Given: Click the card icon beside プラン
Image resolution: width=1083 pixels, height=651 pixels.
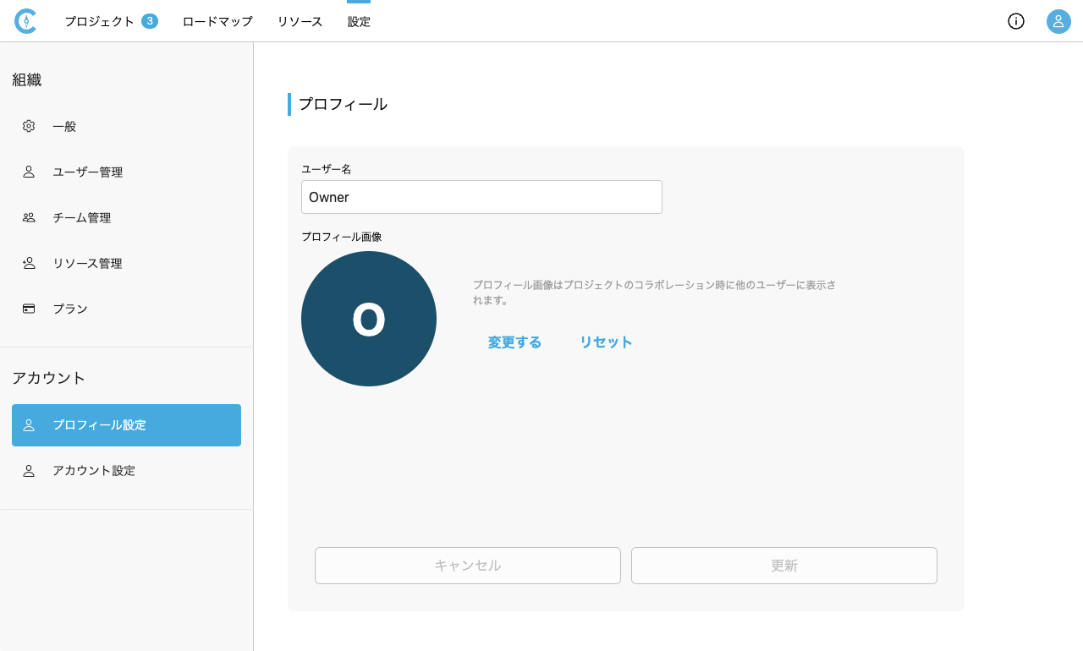Looking at the screenshot, I should point(29,309).
